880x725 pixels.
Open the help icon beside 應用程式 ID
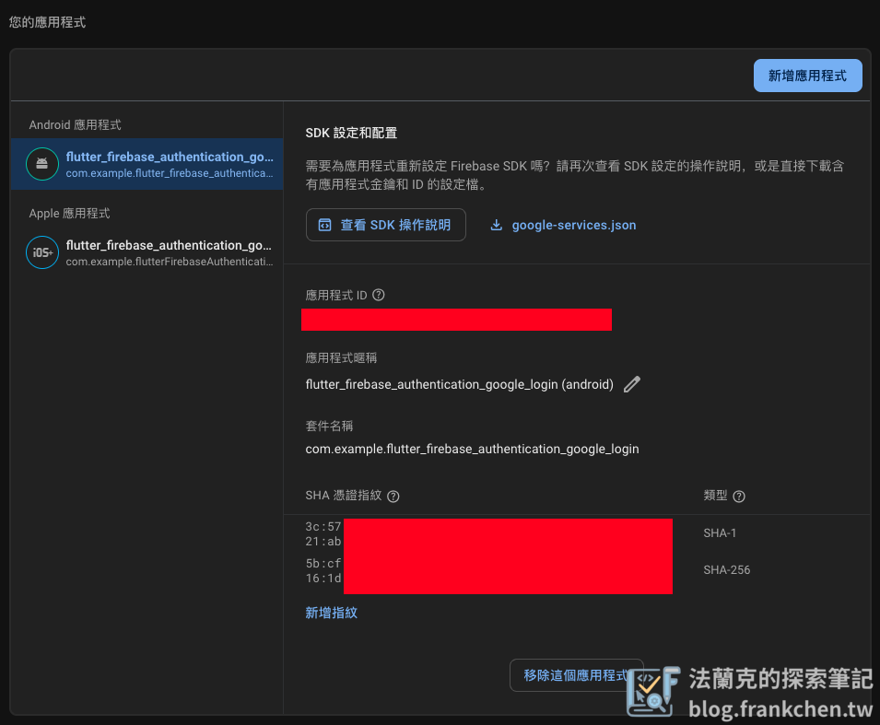click(x=379, y=295)
